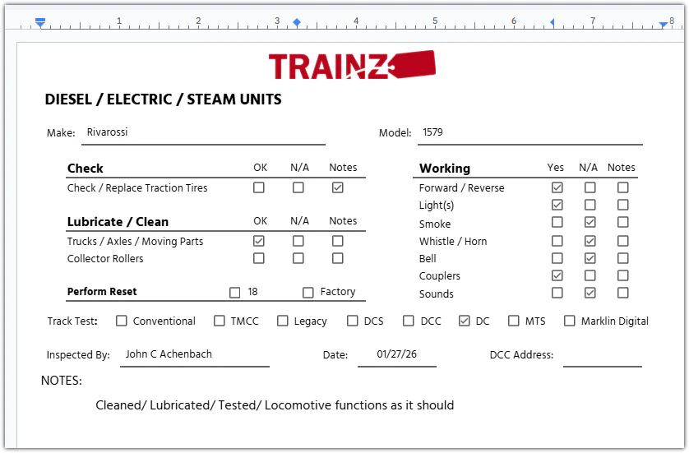Screen dimensions: 689x453
Task: Uncheck the Smoke N/A checkbox
Action: coord(590,223)
